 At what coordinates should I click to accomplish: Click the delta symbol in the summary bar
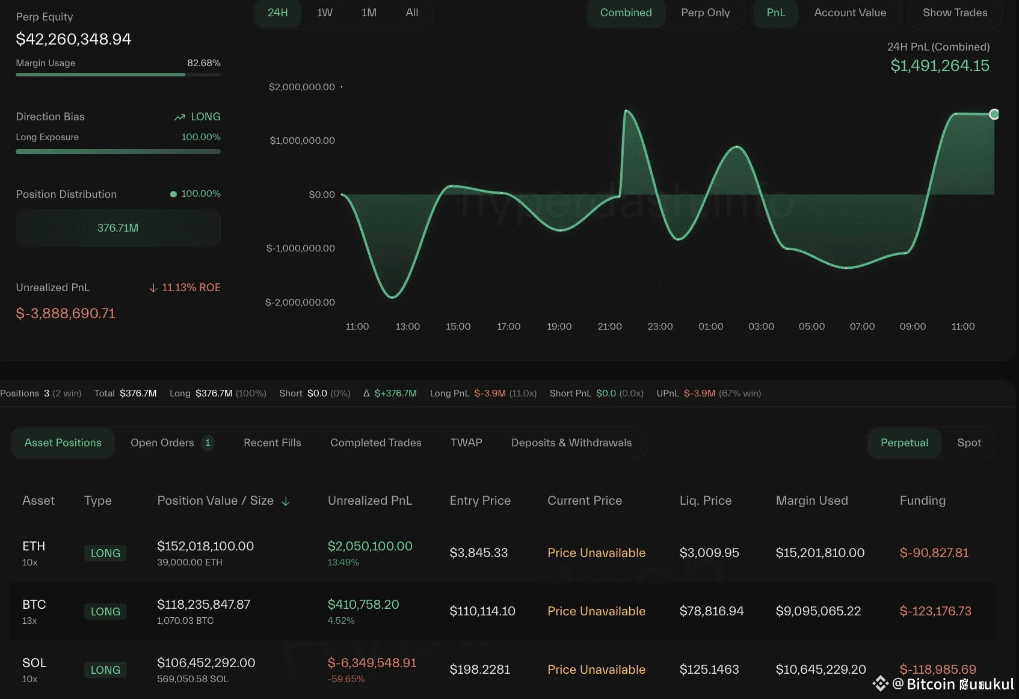366,393
